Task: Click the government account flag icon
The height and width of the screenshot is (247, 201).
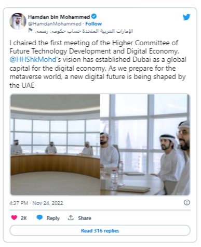Action: [x=30, y=31]
